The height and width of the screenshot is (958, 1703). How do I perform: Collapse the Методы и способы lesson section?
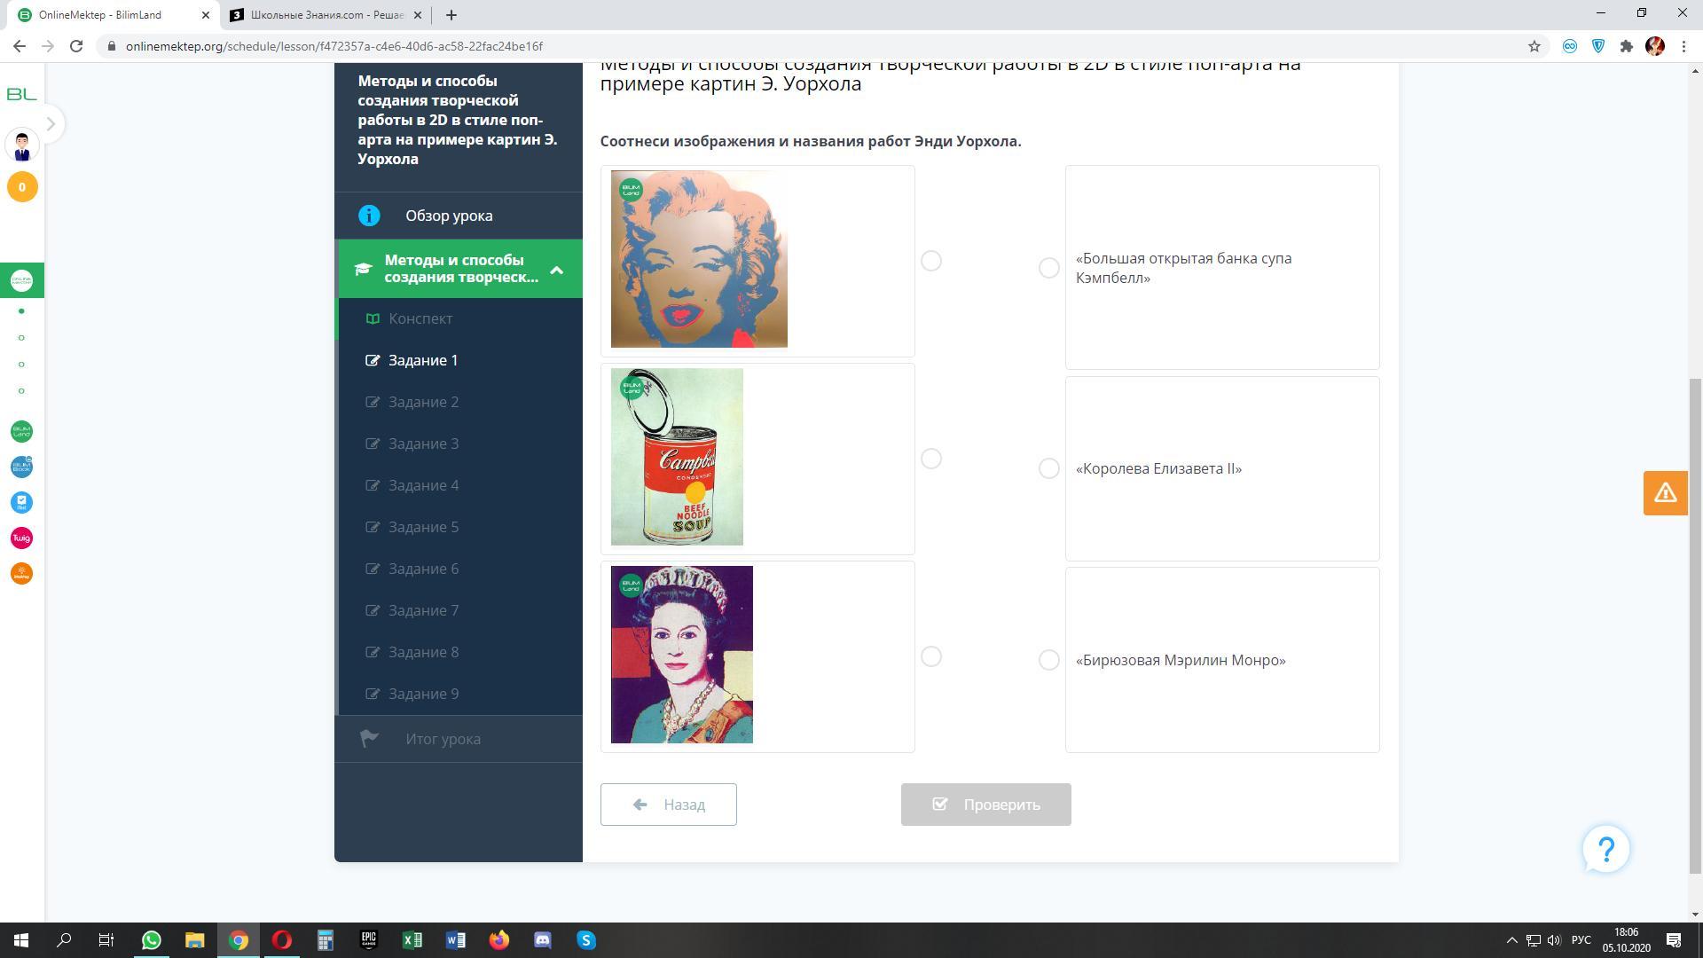point(557,270)
